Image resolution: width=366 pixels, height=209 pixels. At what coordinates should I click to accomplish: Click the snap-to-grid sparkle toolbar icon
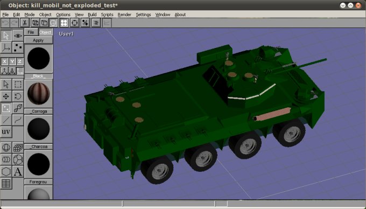85,23
